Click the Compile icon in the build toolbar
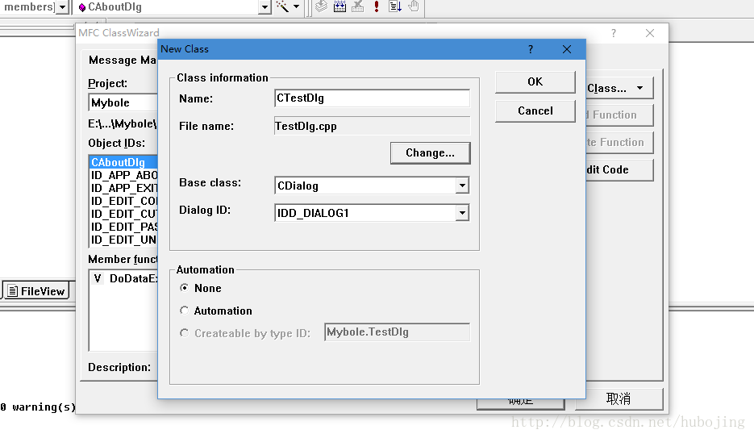 click(x=321, y=6)
